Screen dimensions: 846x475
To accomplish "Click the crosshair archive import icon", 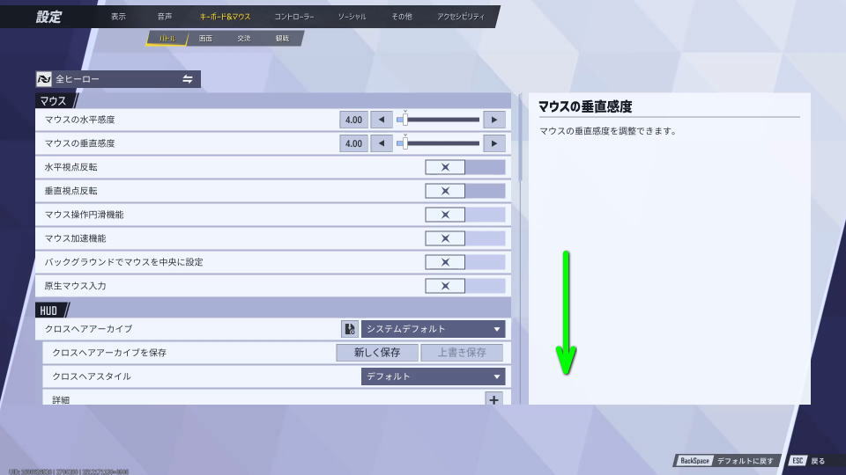I will 349,329.
